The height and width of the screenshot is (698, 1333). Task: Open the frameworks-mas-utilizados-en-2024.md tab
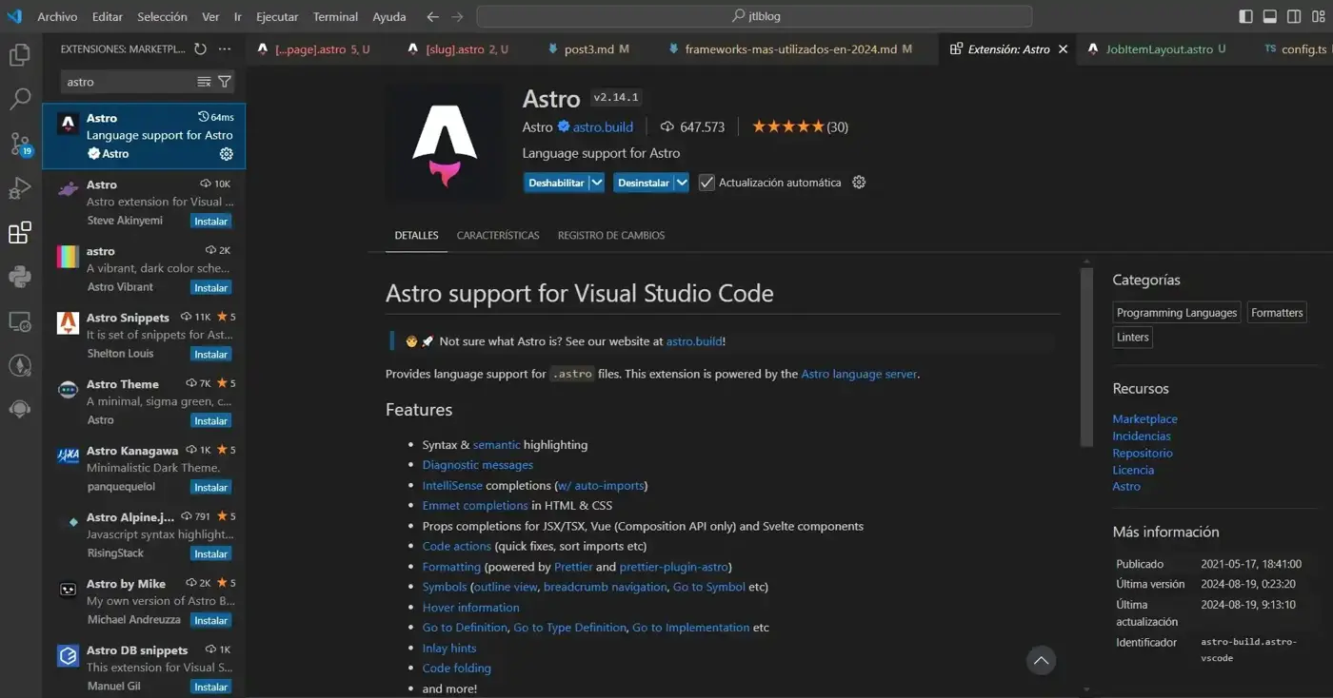790,49
